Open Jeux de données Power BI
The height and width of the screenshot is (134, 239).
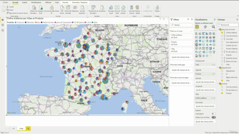click(x=52, y=10)
